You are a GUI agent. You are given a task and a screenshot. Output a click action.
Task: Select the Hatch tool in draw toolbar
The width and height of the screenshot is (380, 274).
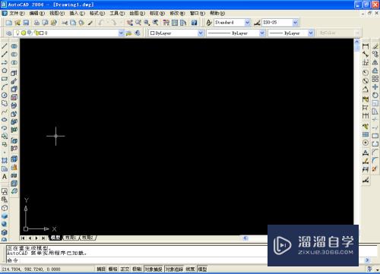click(5, 160)
